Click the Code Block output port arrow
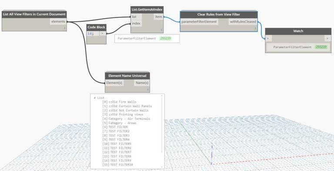The height and width of the screenshot is (171, 334). [x=103, y=34]
